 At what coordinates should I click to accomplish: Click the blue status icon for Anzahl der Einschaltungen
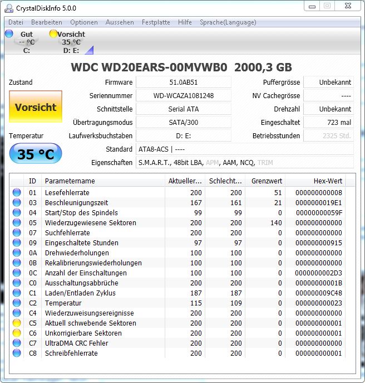click(17, 273)
